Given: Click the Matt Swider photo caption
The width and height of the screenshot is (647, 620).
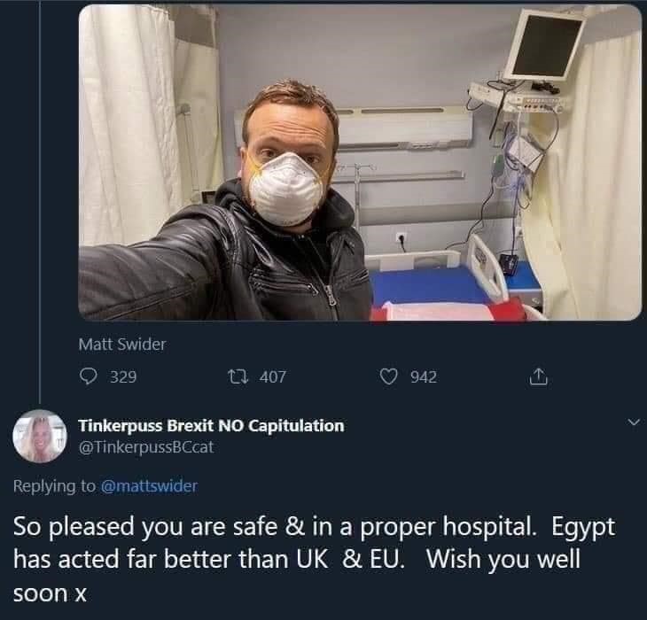Looking at the screenshot, I should (x=122, y=345).
